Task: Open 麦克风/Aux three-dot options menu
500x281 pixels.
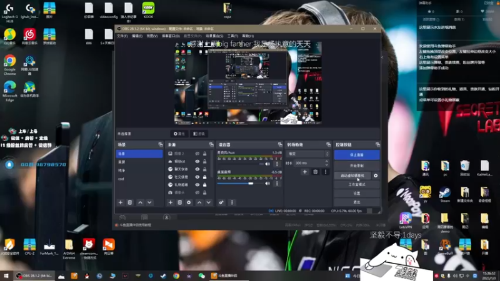Action: click(x=277, y=164)
